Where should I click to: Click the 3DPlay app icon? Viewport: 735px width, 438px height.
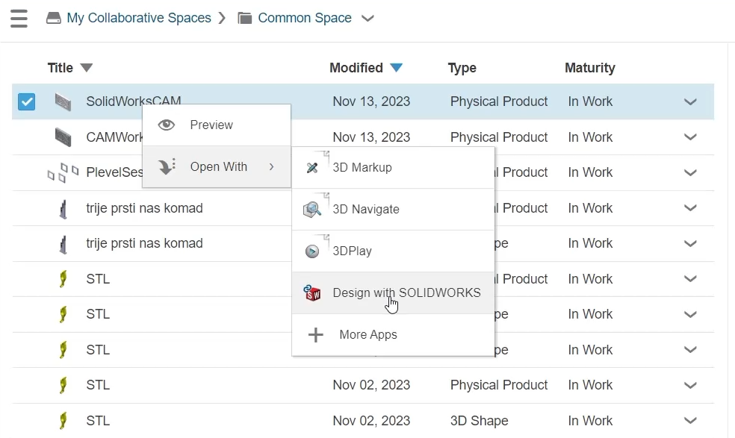pos(312,251)
